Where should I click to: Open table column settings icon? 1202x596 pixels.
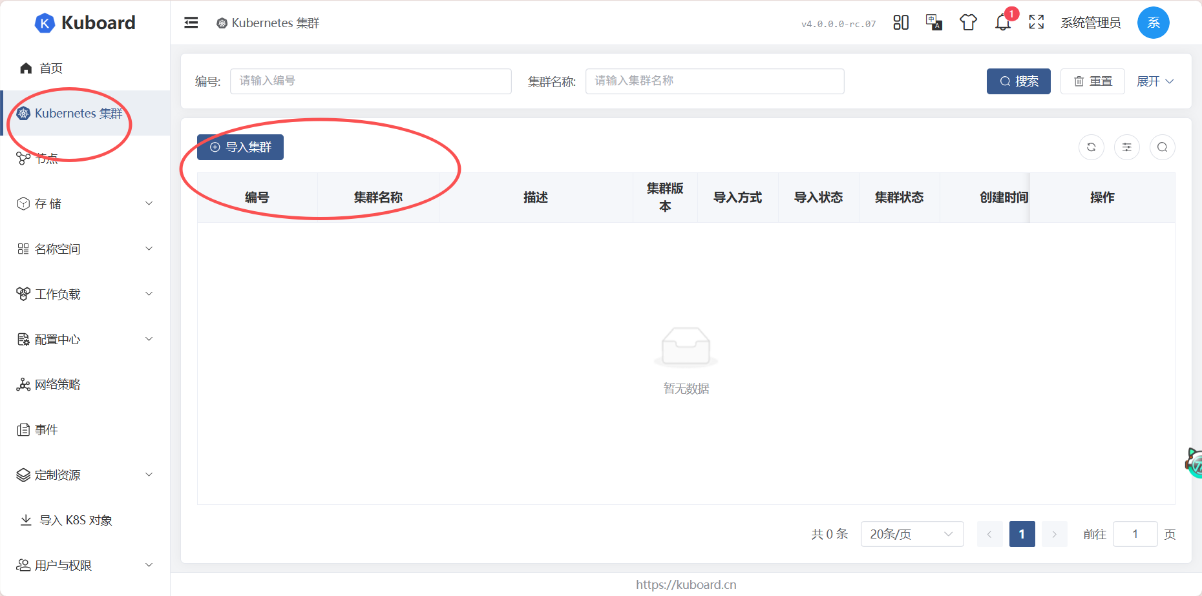coord(1127,147)
